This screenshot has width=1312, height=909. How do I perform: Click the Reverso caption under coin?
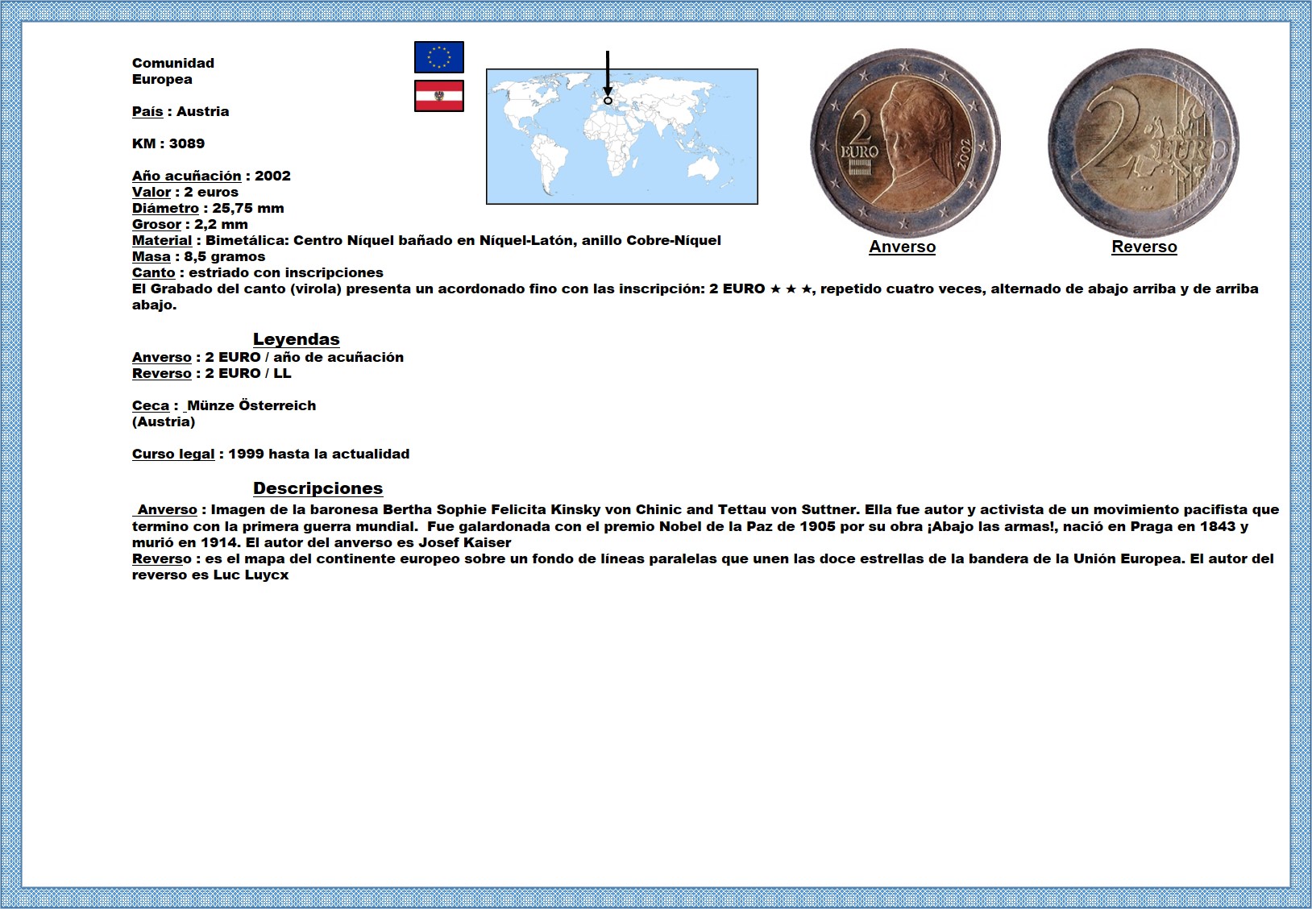tap(1144, 247)
